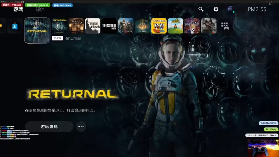Open the Cuphead game tile
279x157 pixels.
[159, 26]
